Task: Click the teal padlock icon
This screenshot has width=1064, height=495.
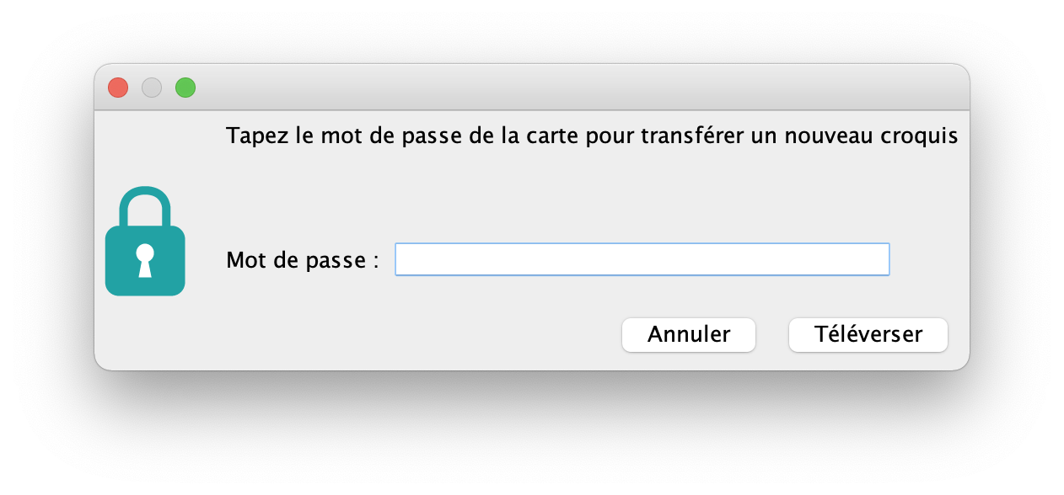Action: coord(145,242)
